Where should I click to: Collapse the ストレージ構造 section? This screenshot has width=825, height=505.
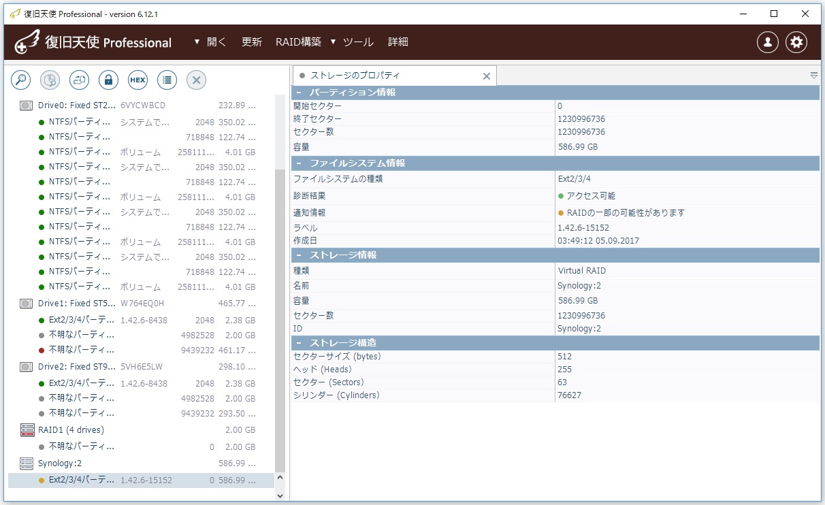(297, 342)
